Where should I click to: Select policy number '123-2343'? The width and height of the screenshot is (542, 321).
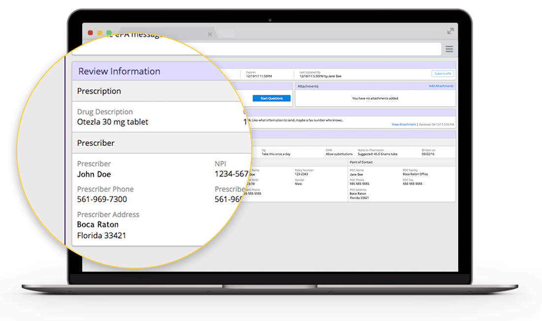(301, 174)
